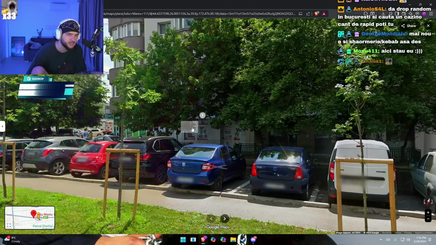Close the Street View panel

[x=428, y=26]
